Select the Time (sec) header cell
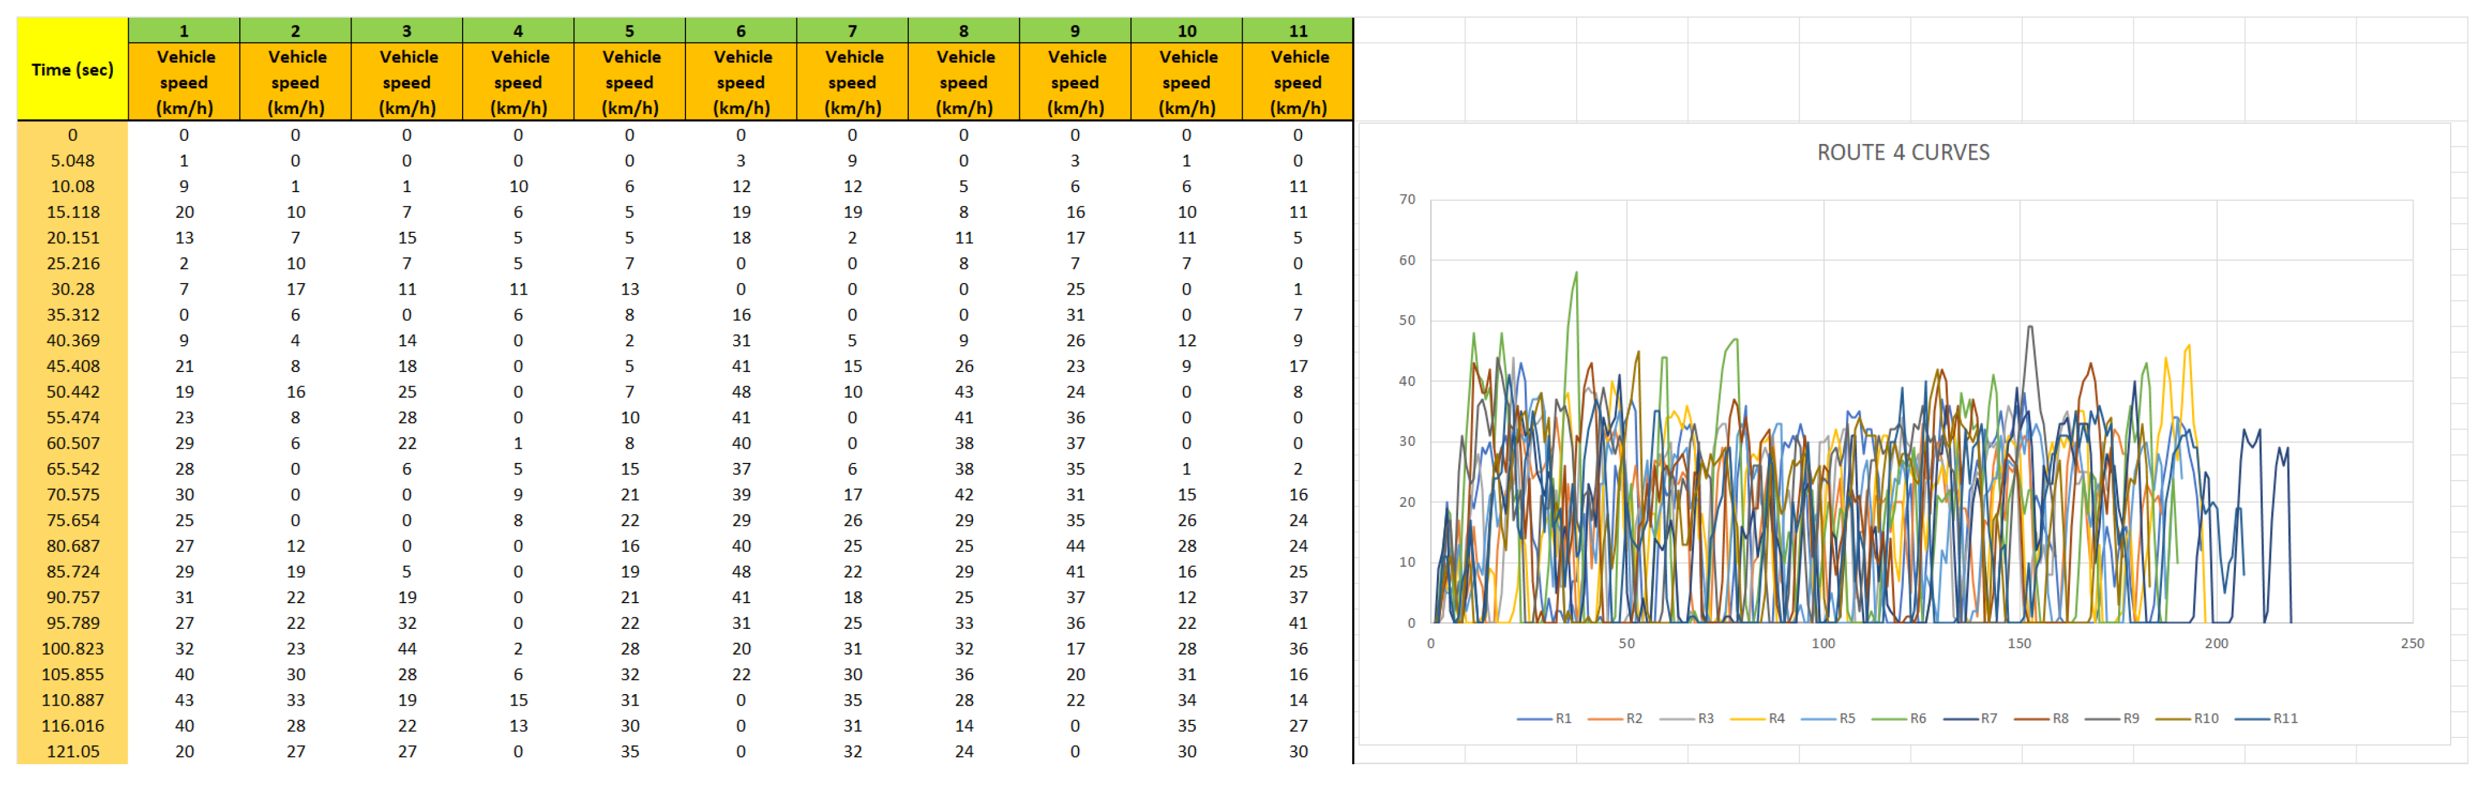 pos(73,70)
